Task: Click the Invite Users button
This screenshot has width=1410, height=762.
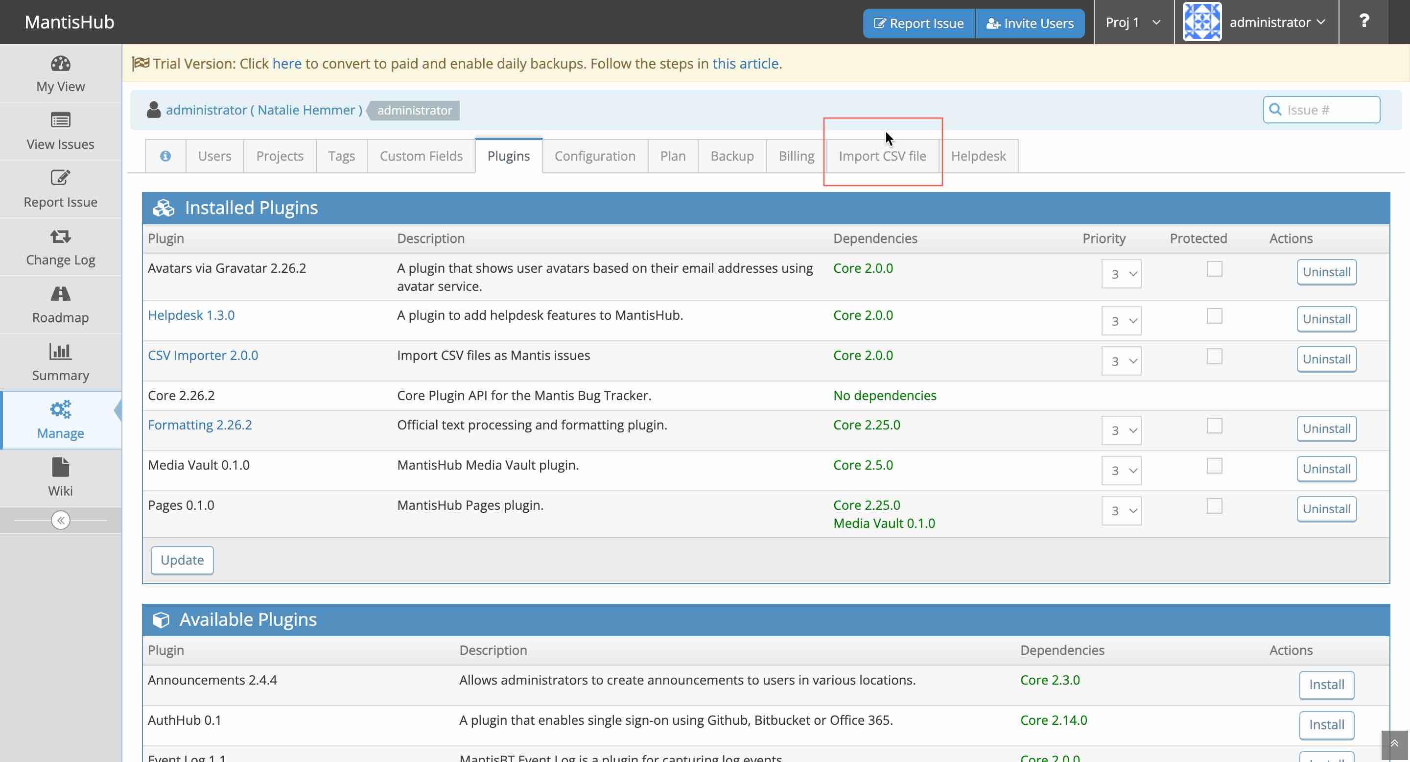Action: tap(1030, 24)
